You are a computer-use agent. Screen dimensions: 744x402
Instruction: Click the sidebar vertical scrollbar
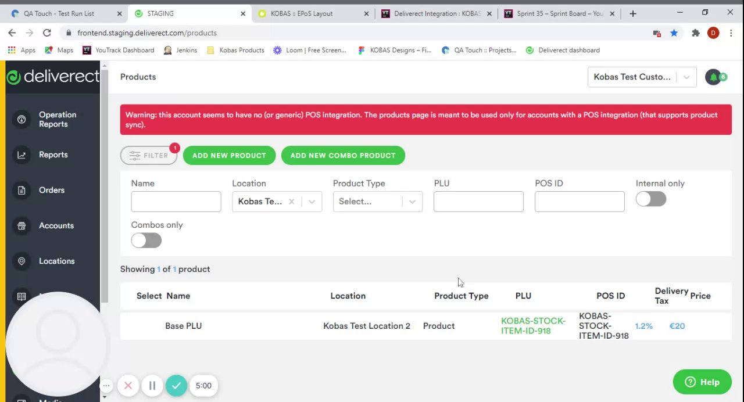[x=104, y=186]
